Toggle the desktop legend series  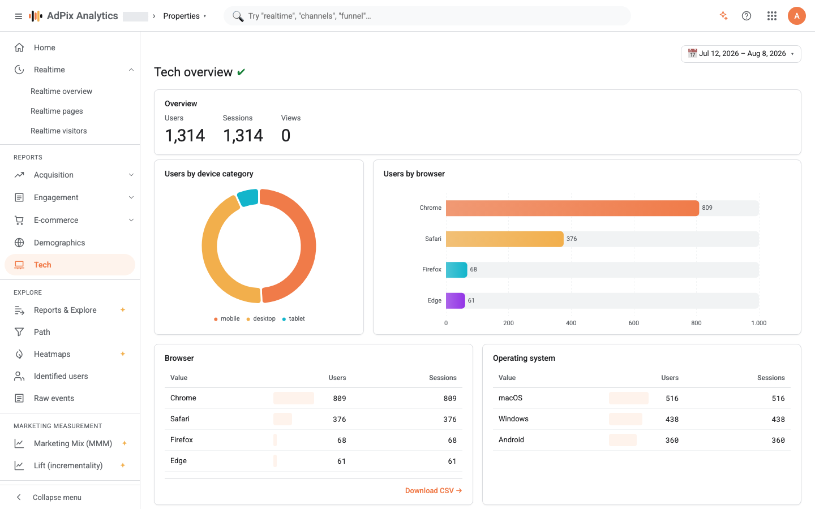(261, 318)
